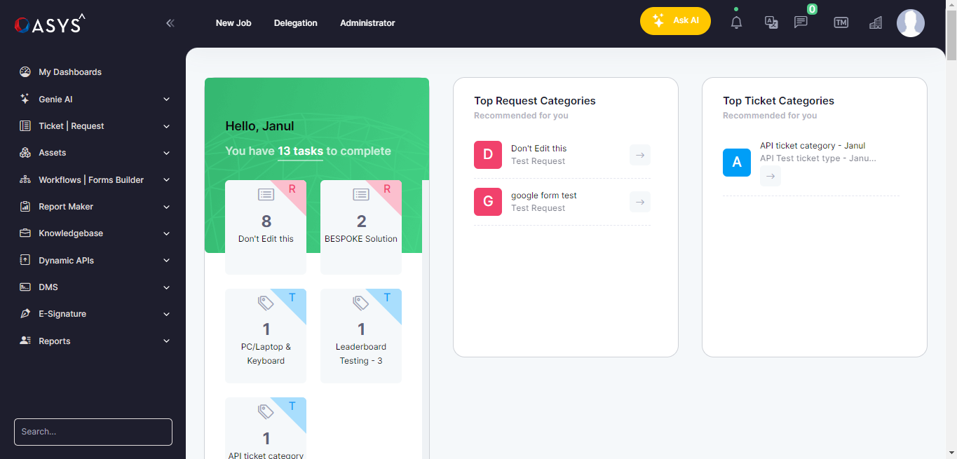Expand the Reports menu chevron
The image size is (957, 459).
(167, 341)
